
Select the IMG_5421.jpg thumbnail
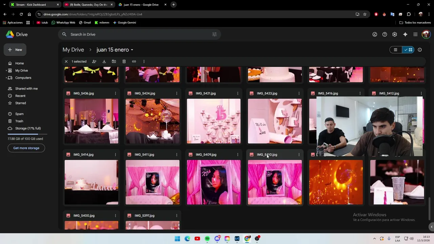(x=214, y=121)
